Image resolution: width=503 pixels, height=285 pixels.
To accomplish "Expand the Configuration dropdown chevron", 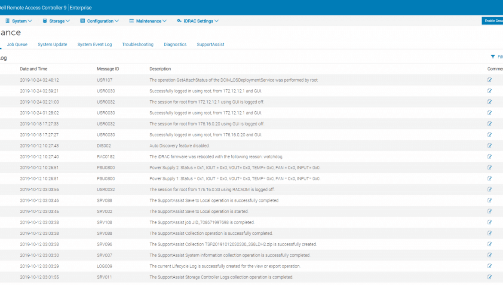I will click(117, 21).
